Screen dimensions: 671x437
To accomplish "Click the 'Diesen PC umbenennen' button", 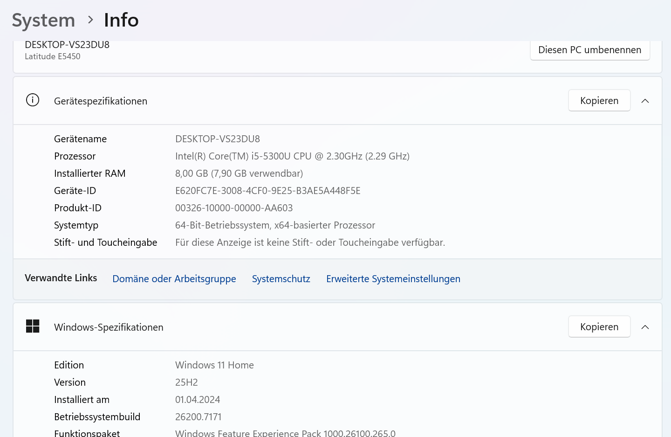I will click(590, 50).
